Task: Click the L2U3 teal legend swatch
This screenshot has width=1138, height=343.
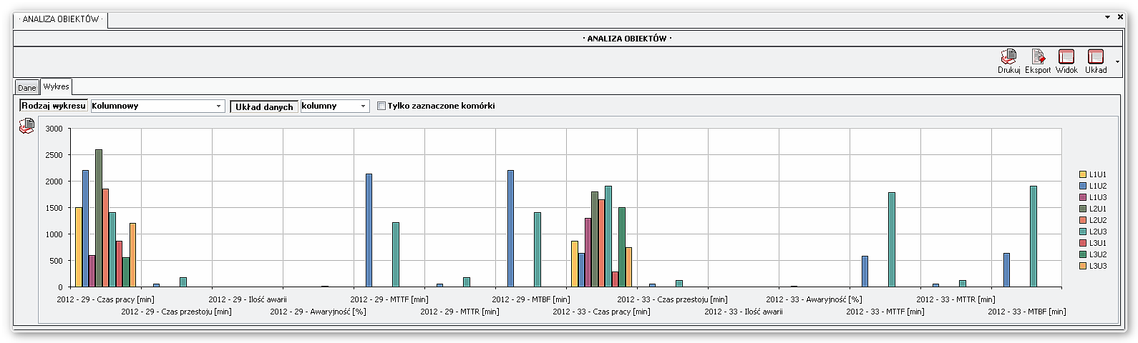Action: (x=1083, y=232)
